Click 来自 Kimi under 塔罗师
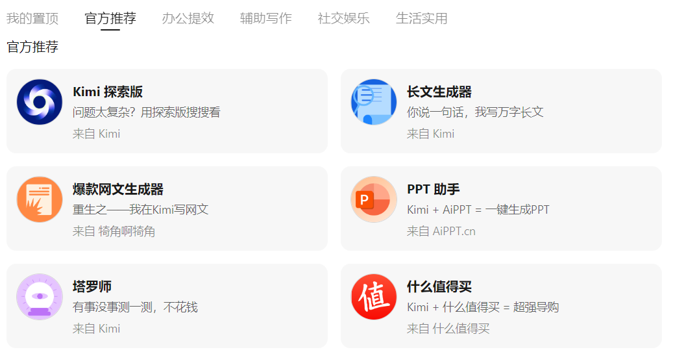This screenshot has height=354, width=673. (x=96, y=329)
